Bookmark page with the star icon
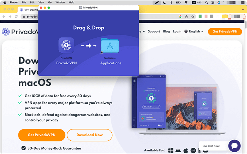This screenshot has width=247, height=154. coord(193,17)
